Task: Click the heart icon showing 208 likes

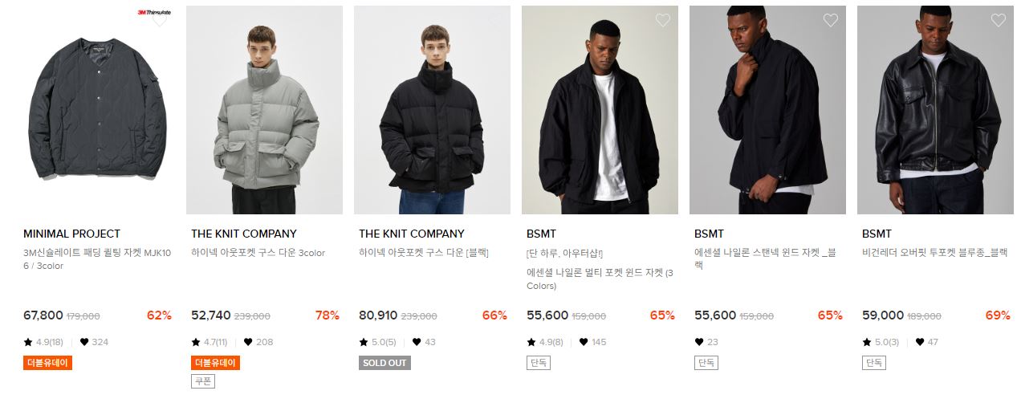Action: (x=248, y=342)
